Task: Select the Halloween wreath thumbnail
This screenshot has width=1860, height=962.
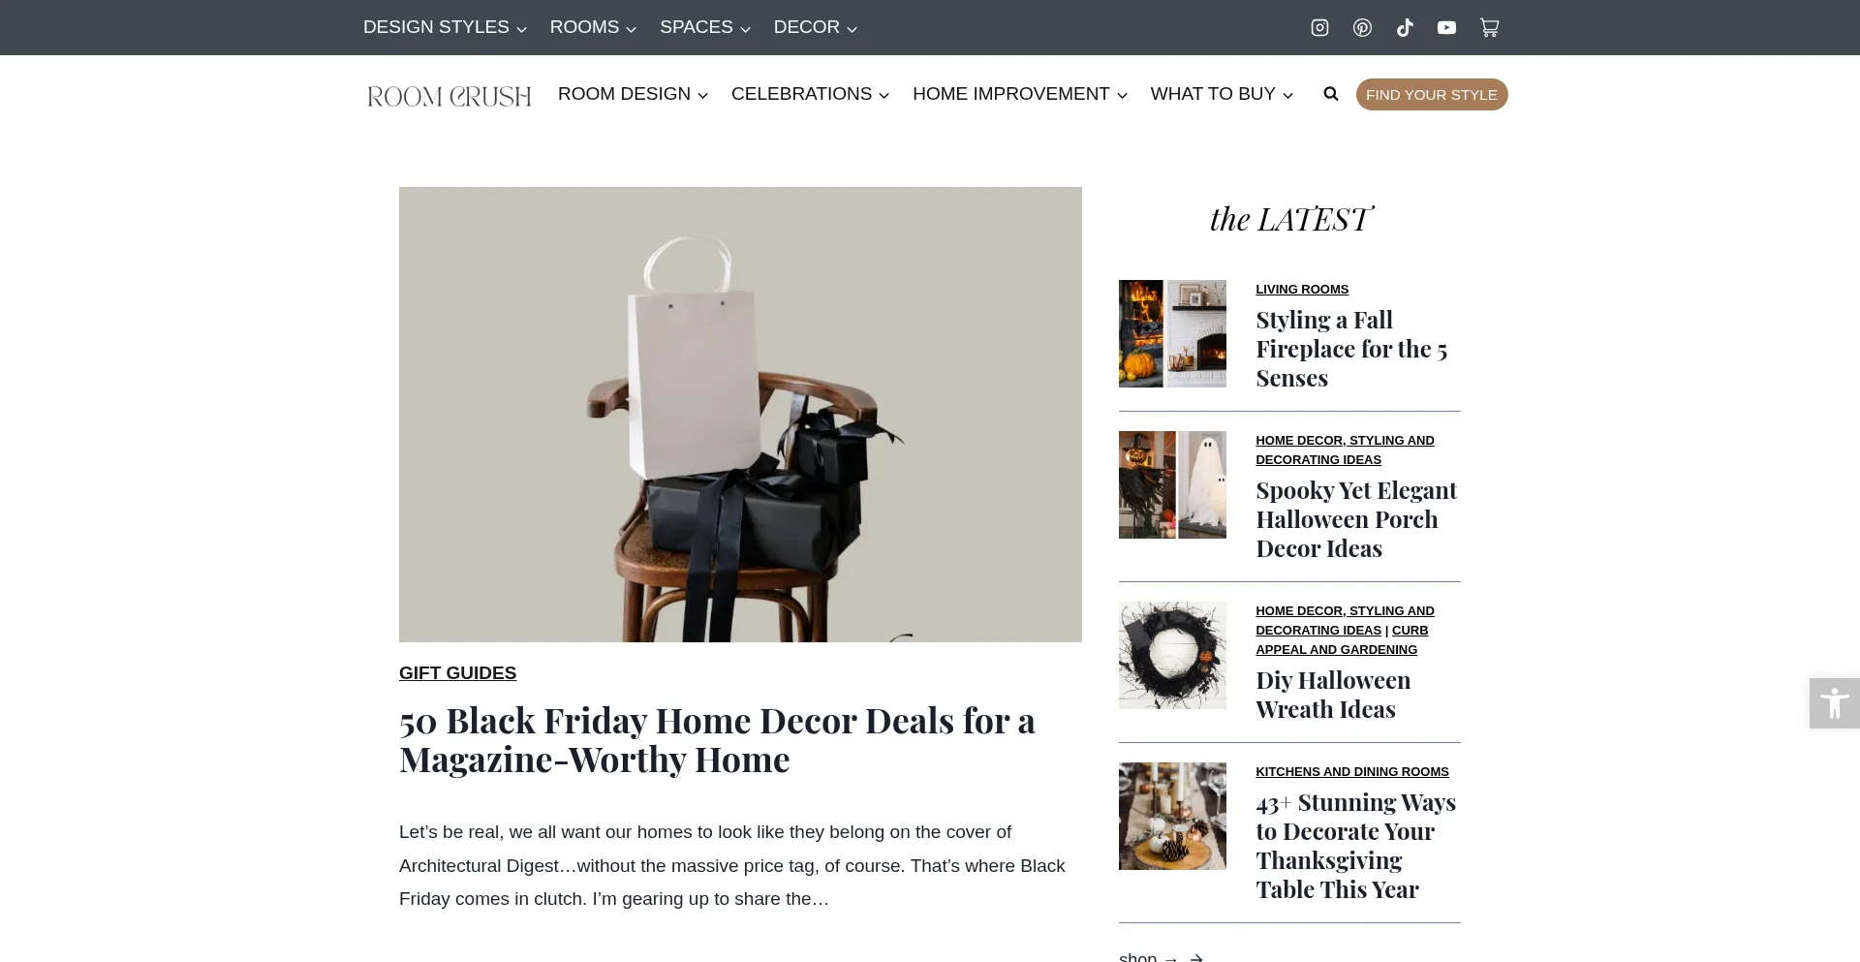Action: [x=1172, y=655]
